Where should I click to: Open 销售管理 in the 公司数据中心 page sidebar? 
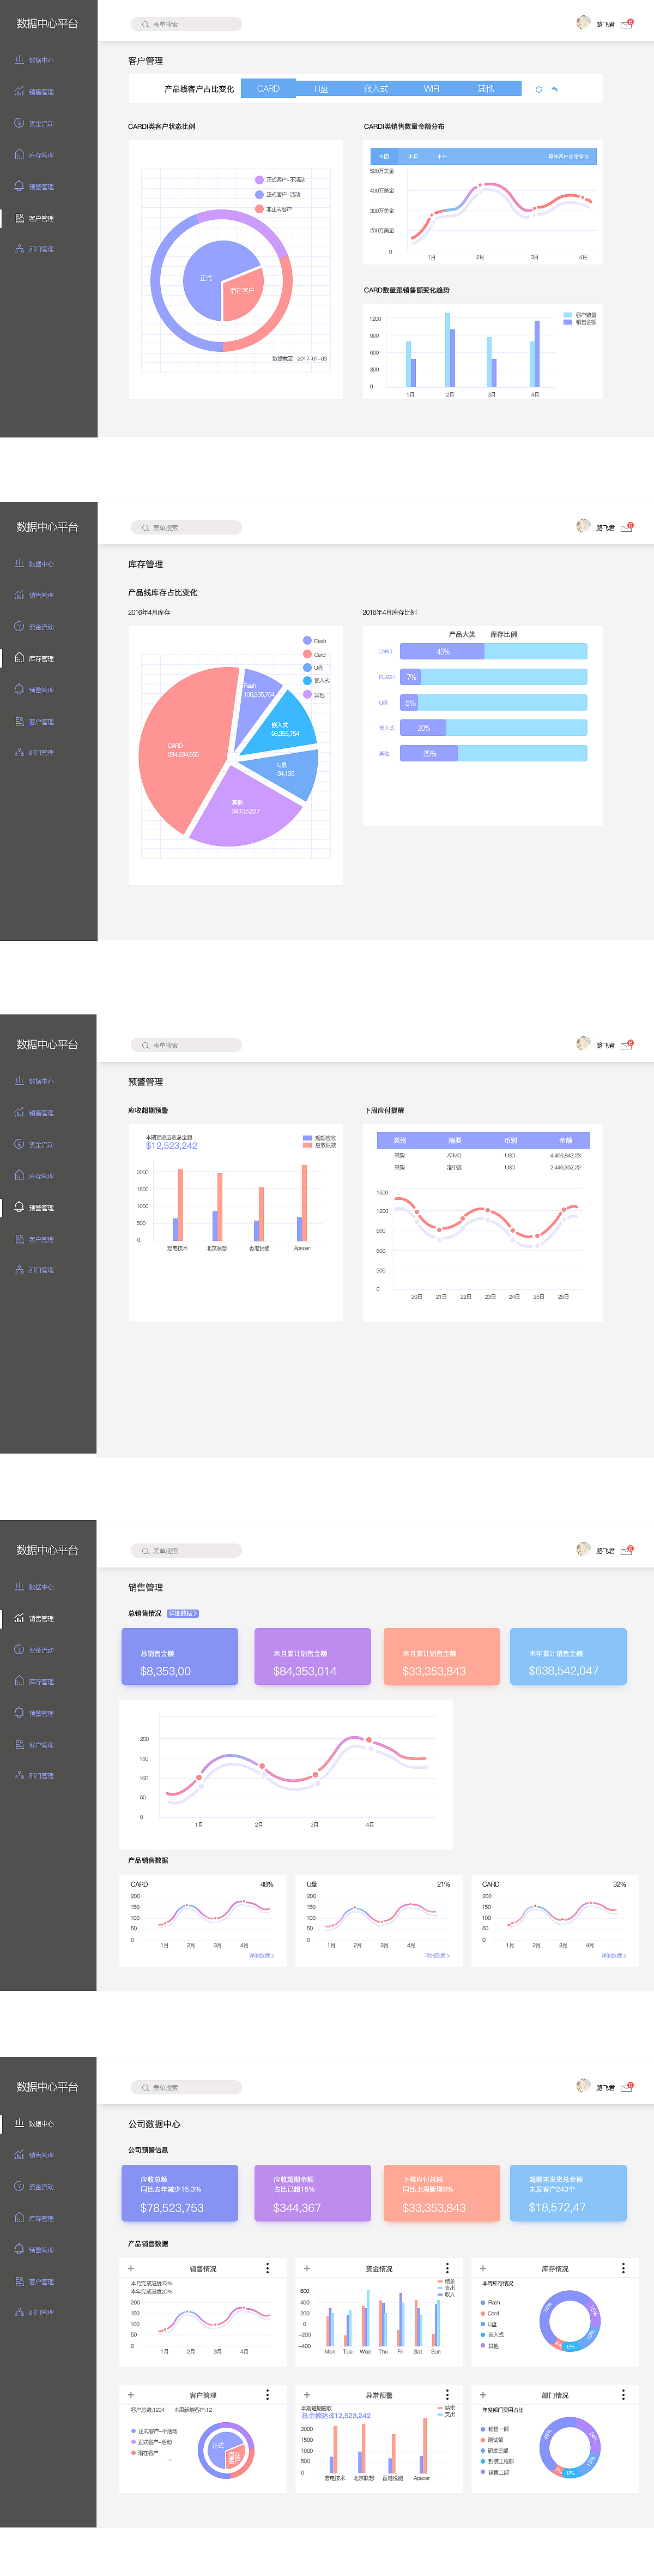(34, 2155)
